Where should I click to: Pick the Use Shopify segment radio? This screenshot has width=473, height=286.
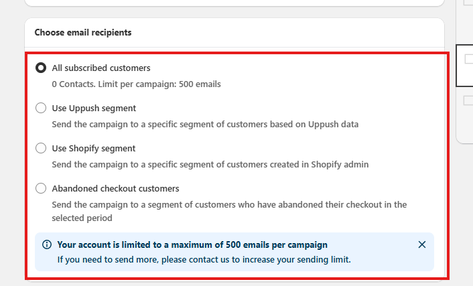tap(41, 148)
